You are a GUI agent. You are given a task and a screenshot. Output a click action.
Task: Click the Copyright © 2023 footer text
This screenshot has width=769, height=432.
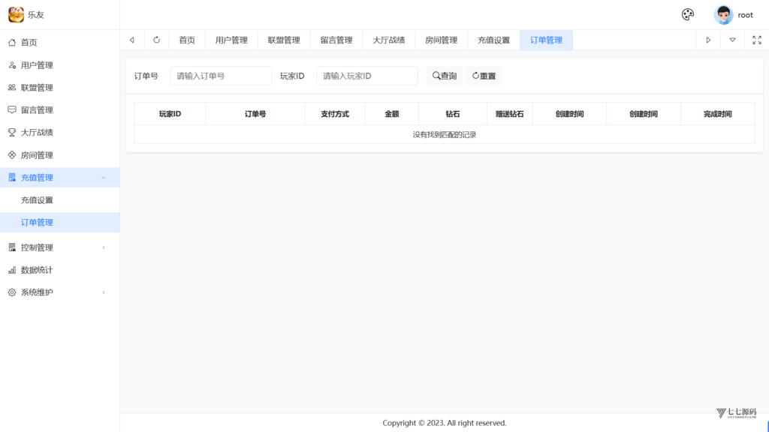click(x=445, y=423)
